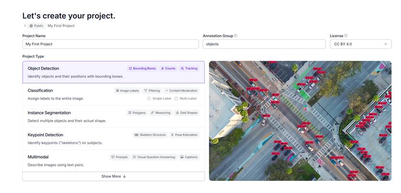This screenshot has height=193, width=401.
Task: Expand the breadcrumb chevron before Public
Action: click(25, 26)
